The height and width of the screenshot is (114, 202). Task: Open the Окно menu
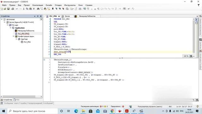(80, 5)
